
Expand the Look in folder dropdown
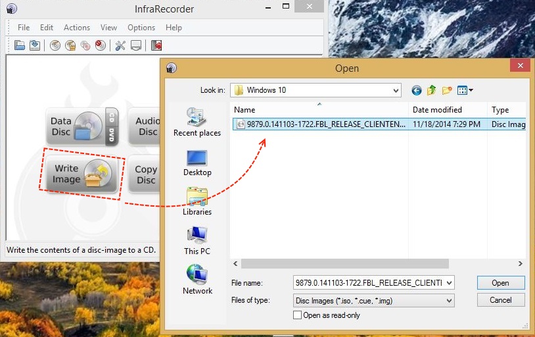point(396,90)
